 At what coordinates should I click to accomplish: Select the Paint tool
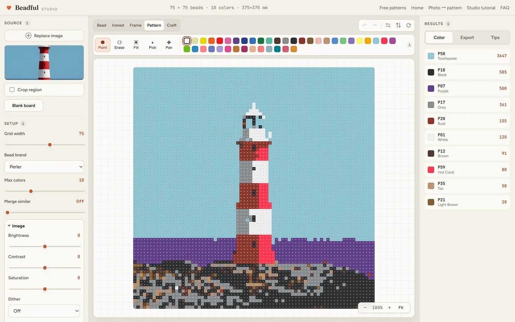[103, 45]
